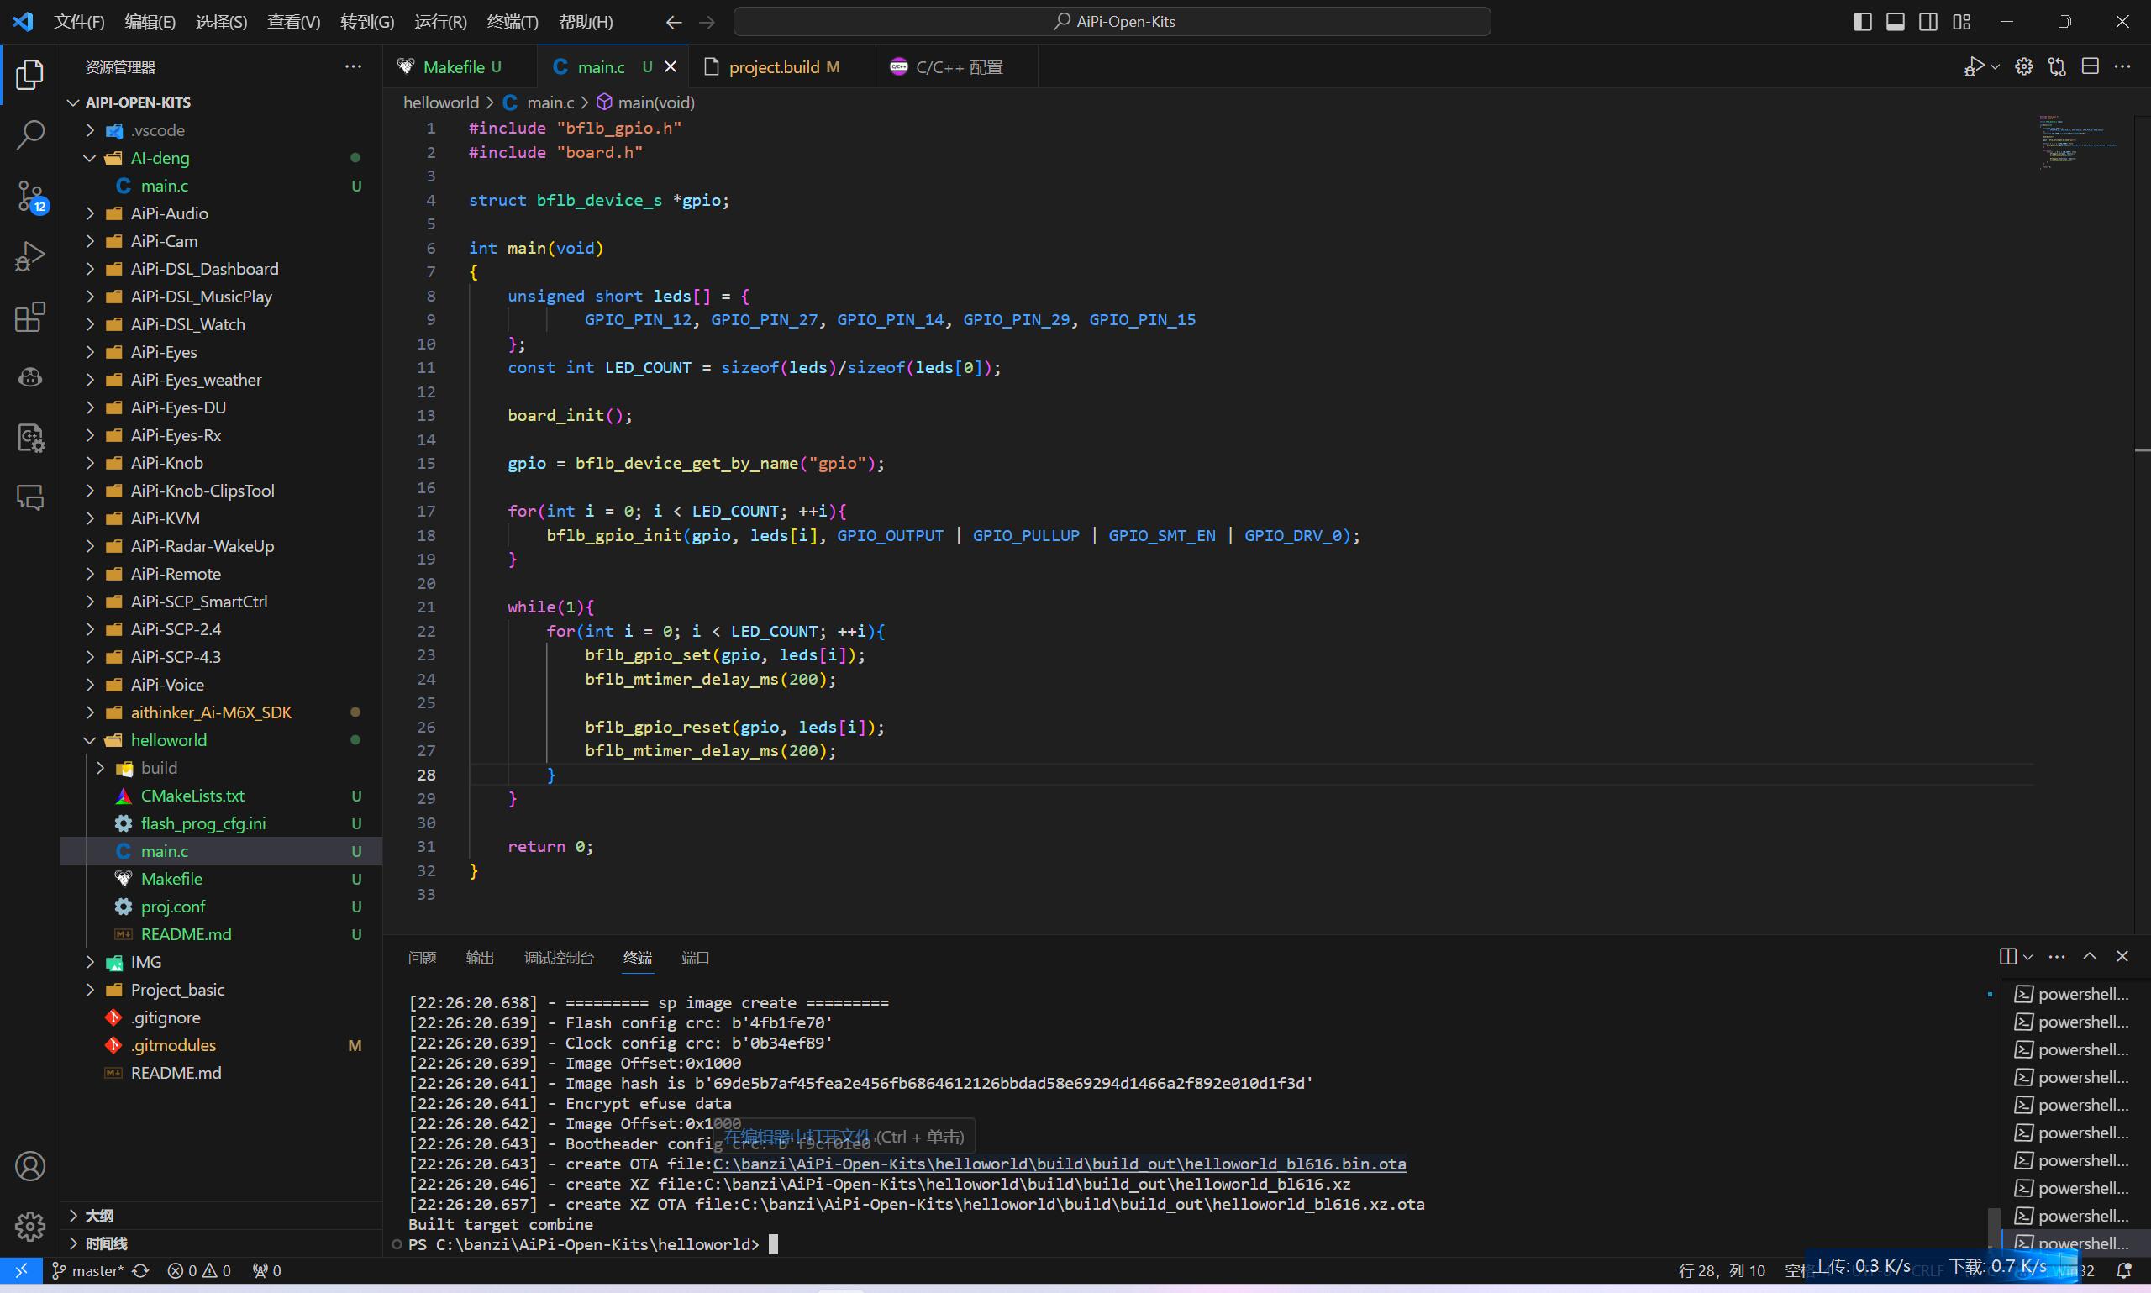Open editor more actions ellipsis
Screen dimensions: 2151x1293
coord(2122,66)
